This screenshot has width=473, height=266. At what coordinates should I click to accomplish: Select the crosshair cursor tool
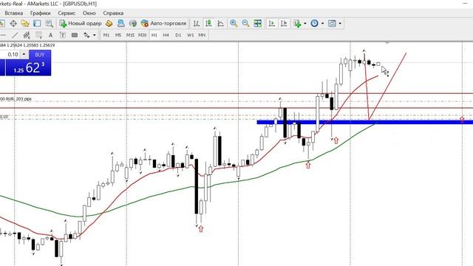(x=13, y=24)
